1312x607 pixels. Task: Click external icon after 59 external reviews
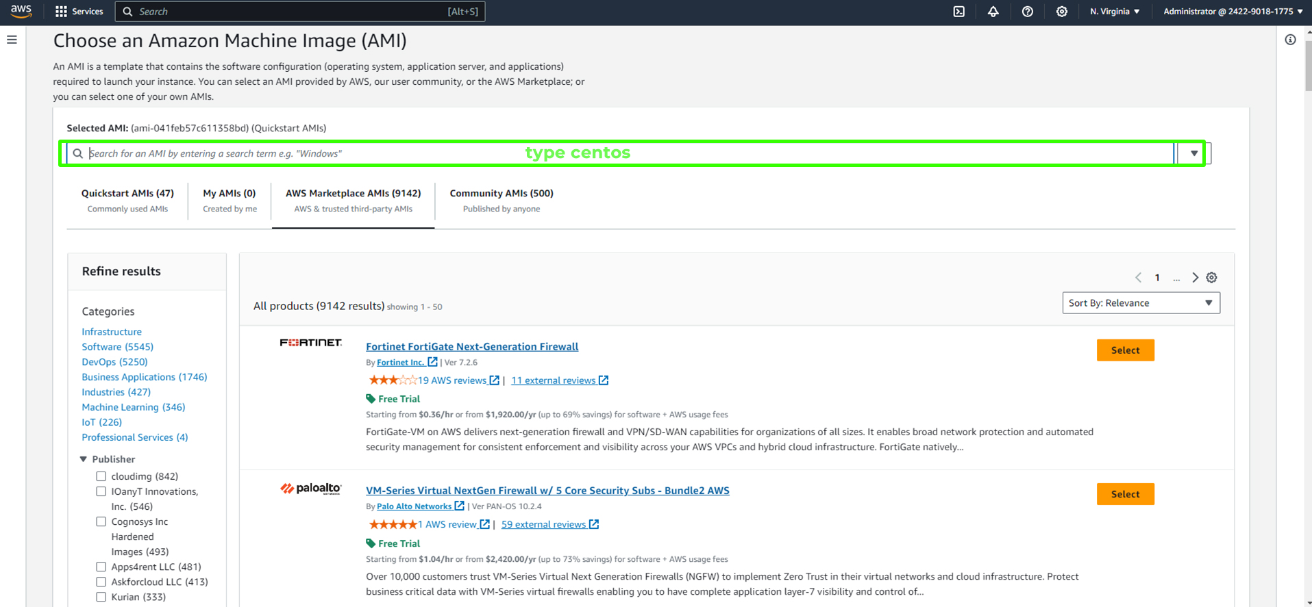(594, 524)
